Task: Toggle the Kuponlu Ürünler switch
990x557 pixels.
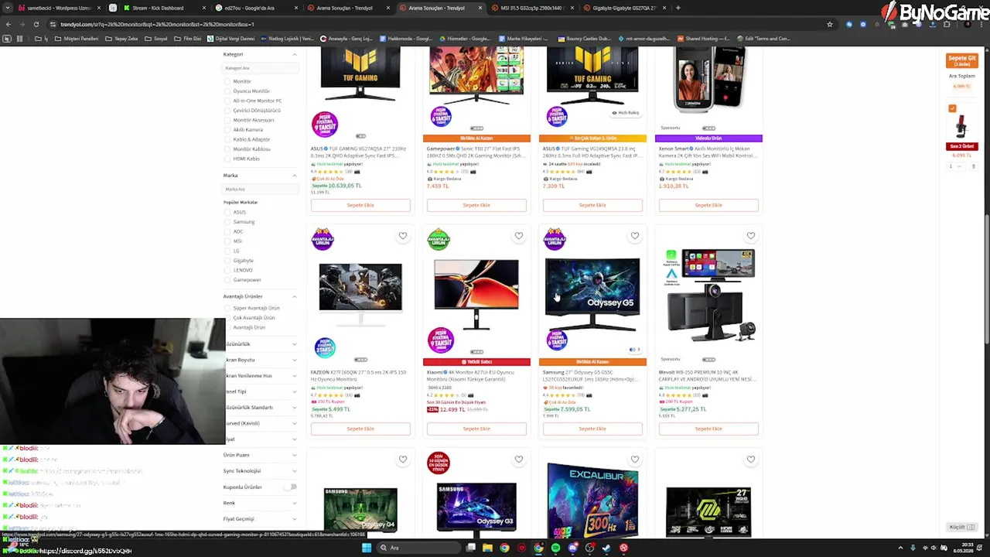Action: click(x=291, y=487)
